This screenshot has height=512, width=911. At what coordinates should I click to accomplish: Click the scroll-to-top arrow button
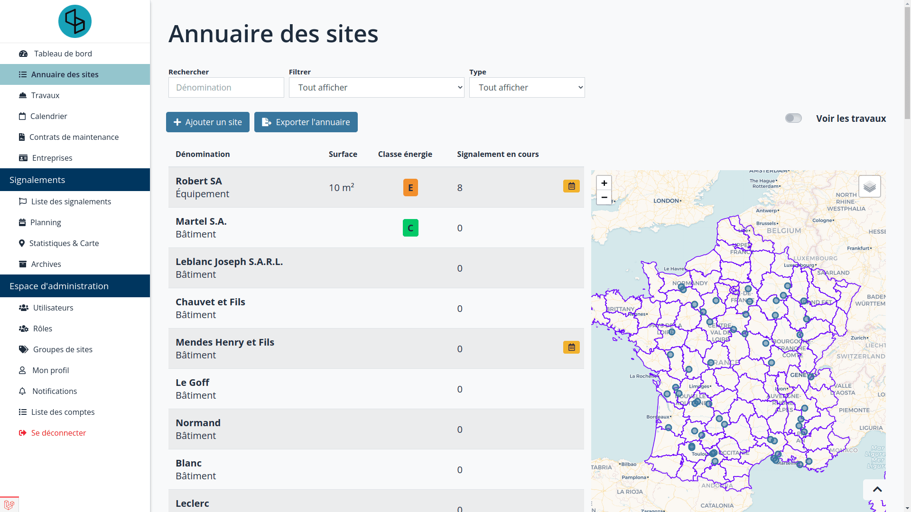tap(877, 489)
